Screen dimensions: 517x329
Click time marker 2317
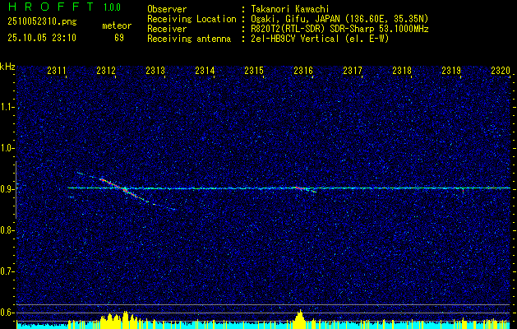[x=353, y=70]
